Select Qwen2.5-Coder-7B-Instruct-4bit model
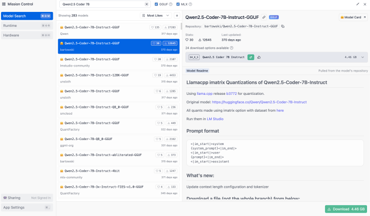 [x=119, y=174]
